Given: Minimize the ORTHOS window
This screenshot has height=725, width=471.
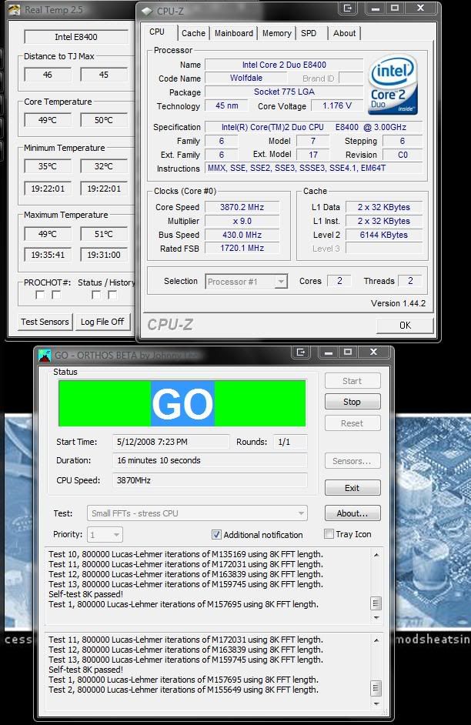Looking at the screenshot, I should (x=329, y=352).
